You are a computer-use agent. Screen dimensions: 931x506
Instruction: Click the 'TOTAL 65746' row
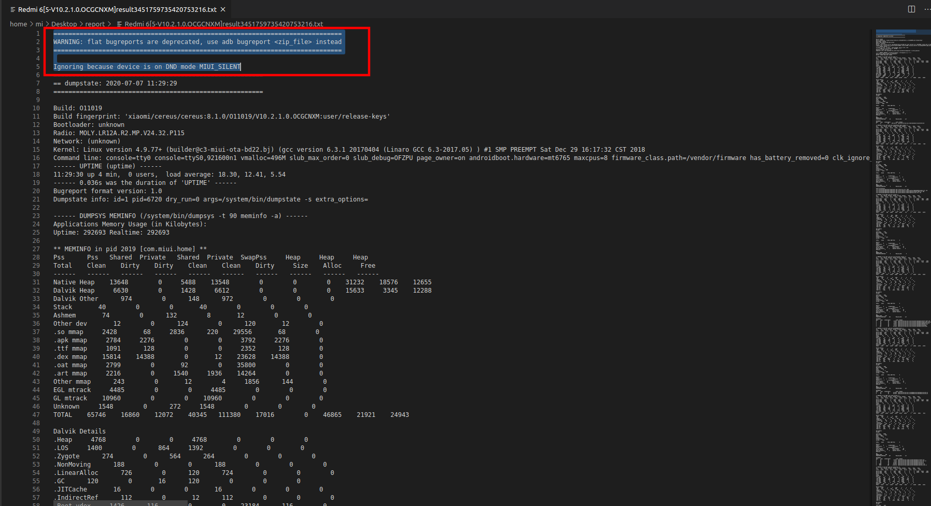point(231,415)
